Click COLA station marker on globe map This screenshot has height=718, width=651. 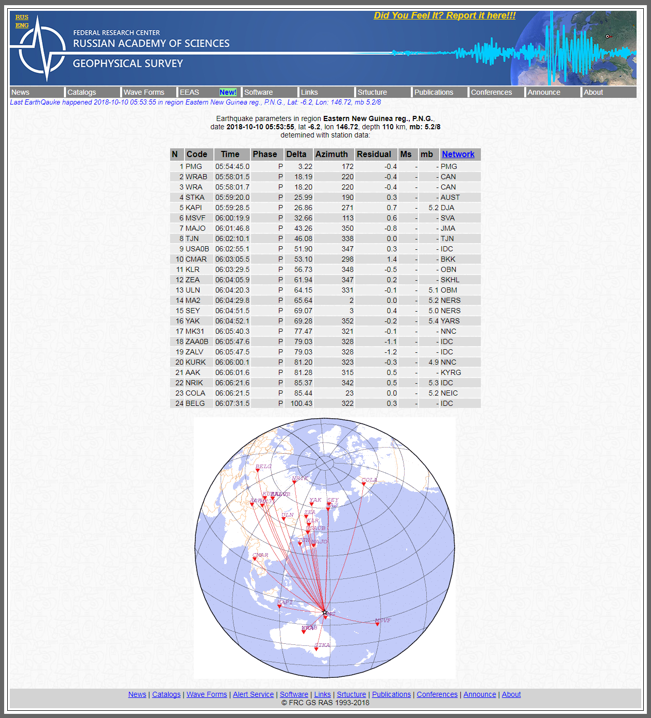pos(364,484)
